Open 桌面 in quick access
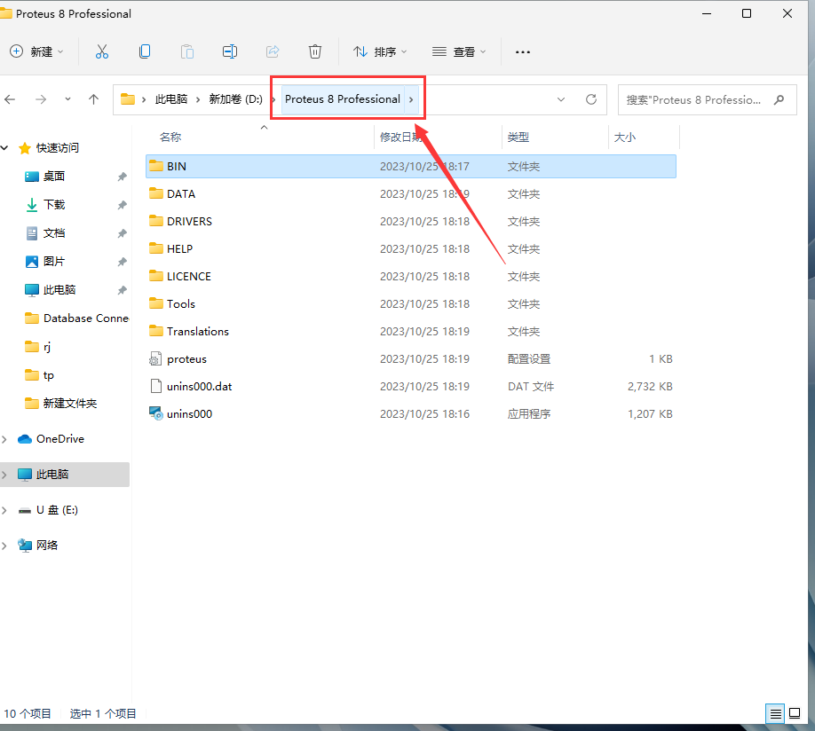 [54, 177]
